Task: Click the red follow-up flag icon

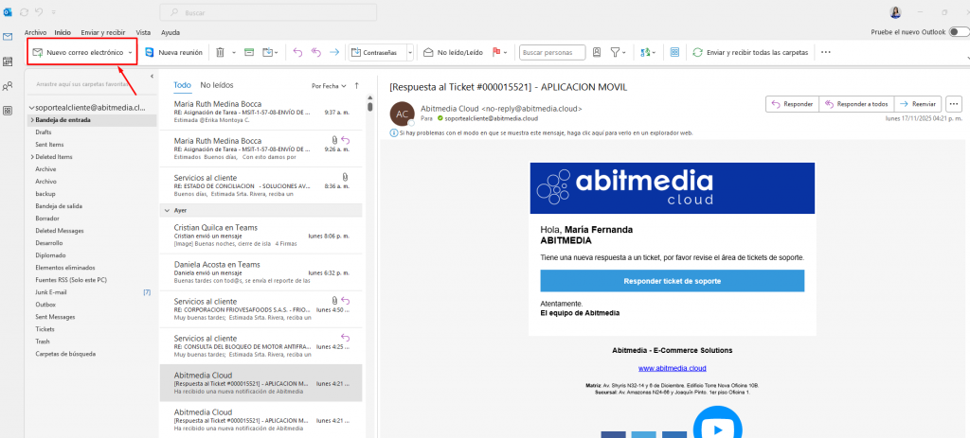Action: pos(496,52)
